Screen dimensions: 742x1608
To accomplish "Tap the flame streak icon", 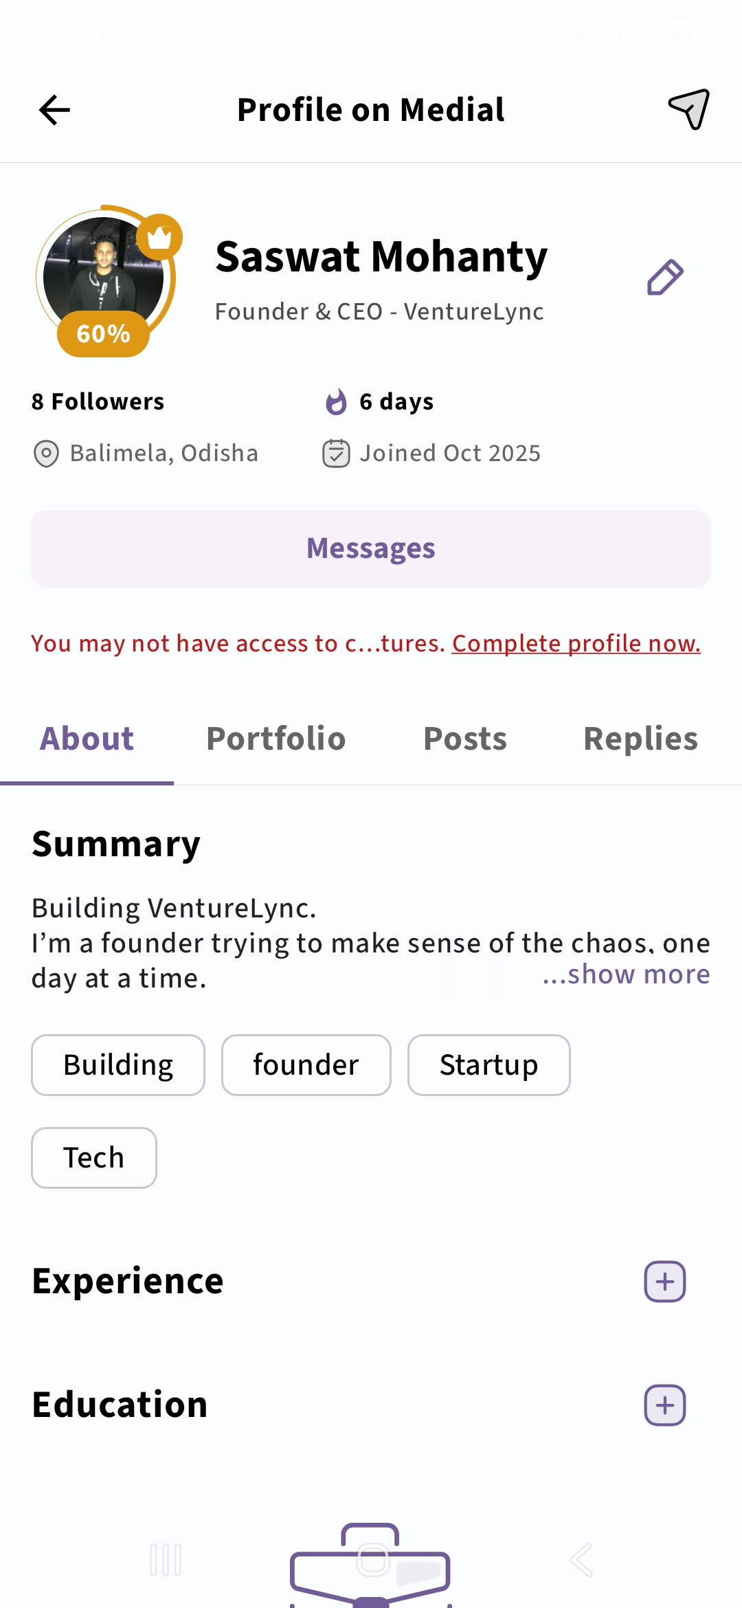I will (336, 402).
